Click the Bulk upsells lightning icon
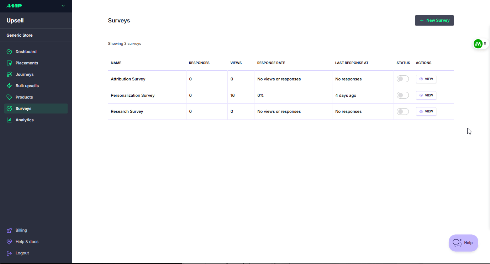The height and width of the screenshot is (264, 490). coord(9,86)
